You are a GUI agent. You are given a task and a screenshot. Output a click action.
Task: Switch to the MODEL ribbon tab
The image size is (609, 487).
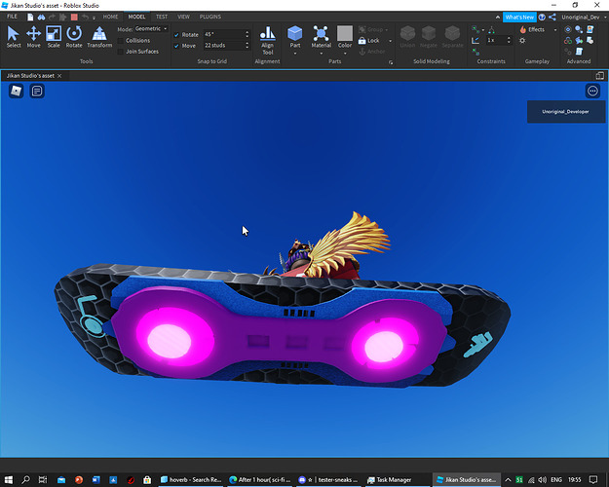pos(136,17)
